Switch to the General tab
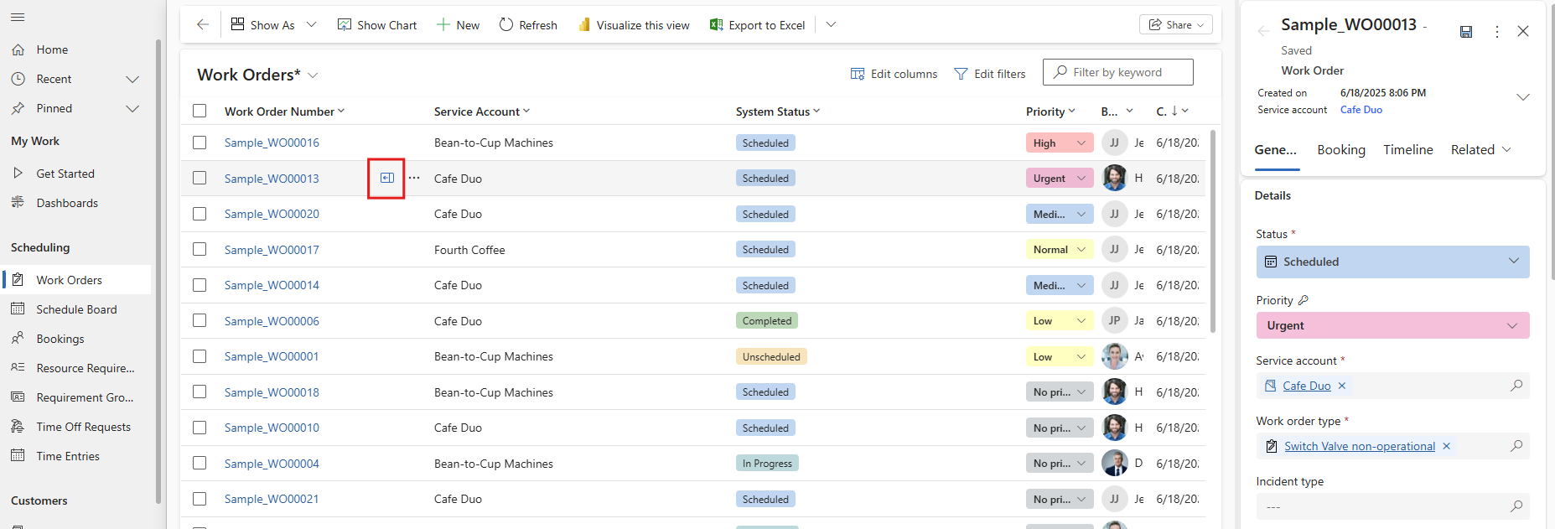This screenshot has height=529, width=1555. [x=1276, y=150]
